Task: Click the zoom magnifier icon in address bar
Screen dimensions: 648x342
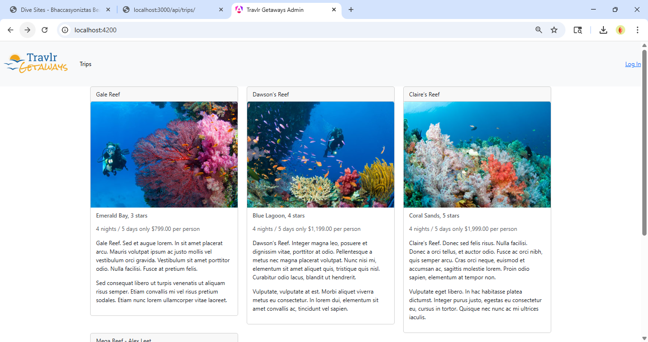Action: (x=538, y=30)
